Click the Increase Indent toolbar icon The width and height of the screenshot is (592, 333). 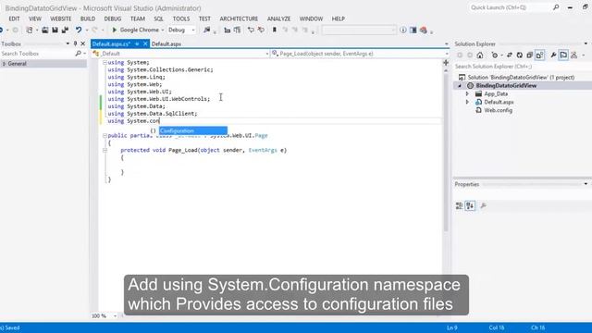coord(237,30)
